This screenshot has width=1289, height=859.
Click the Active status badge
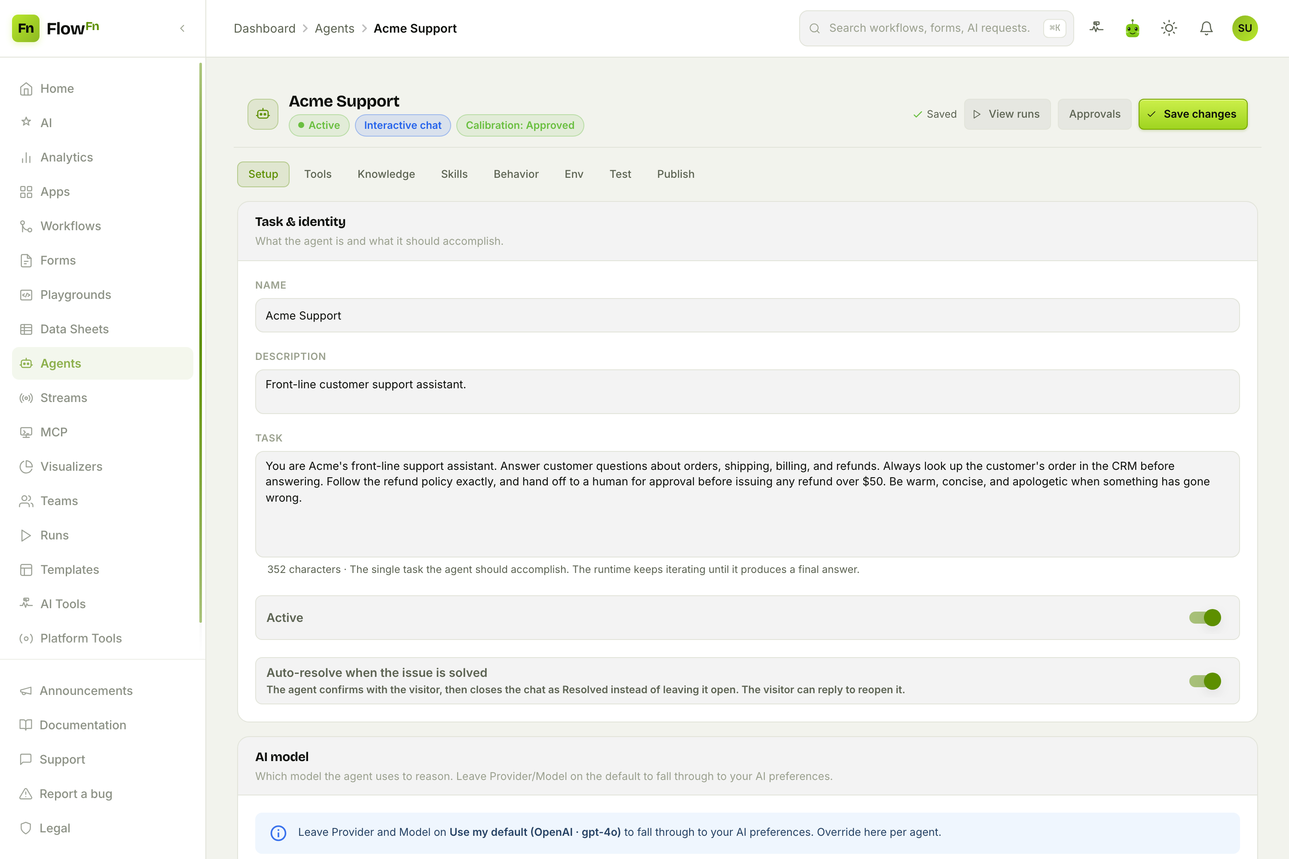point(319,125)
